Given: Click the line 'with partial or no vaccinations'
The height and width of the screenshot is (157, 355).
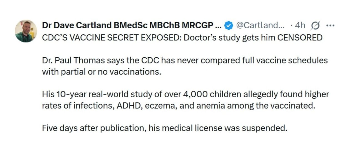Looking at the screenshot, I should click(x=102, y=72).
